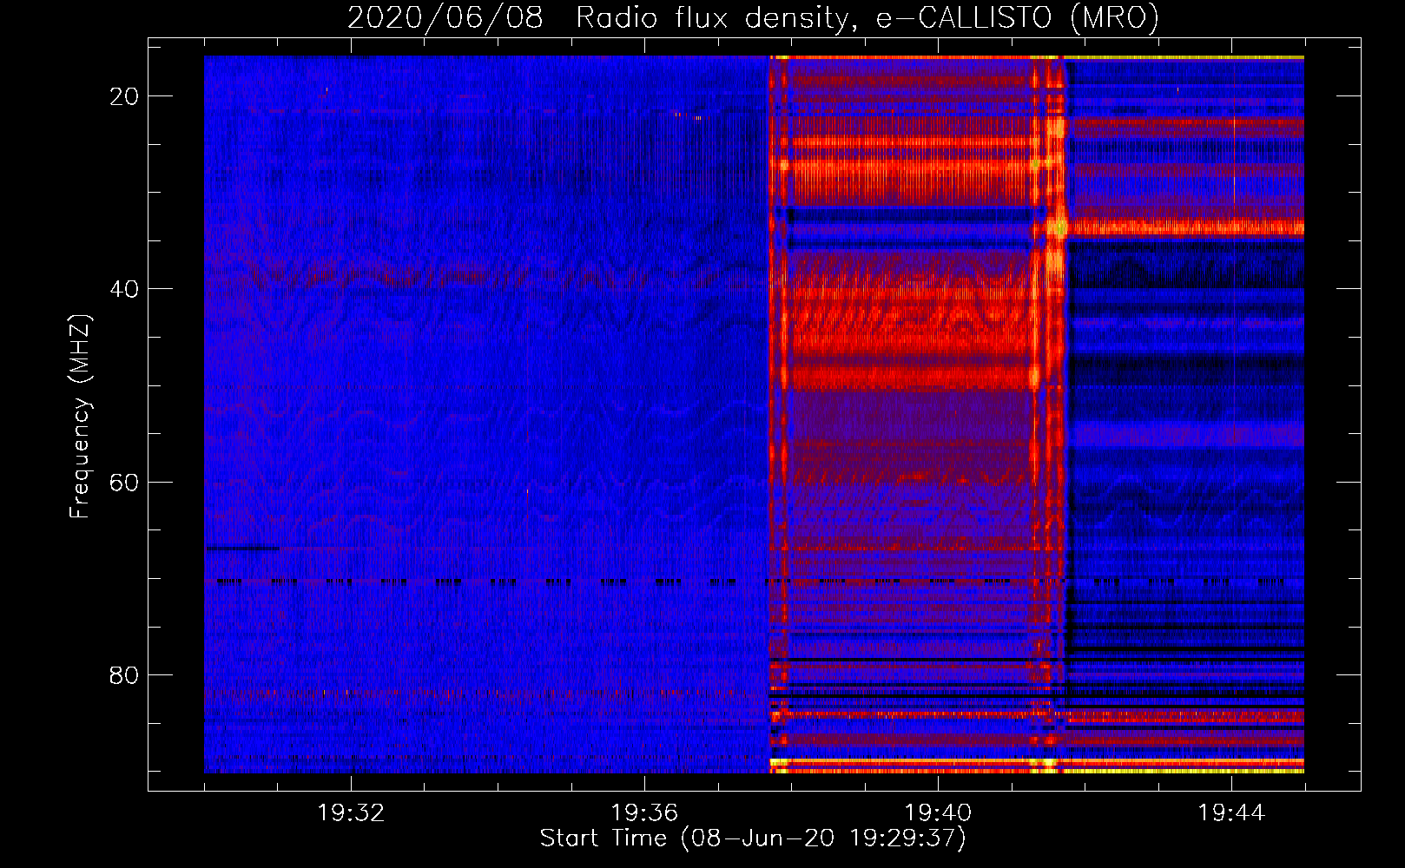
Task: Click the 19:32 time tick label
Action: (x=351, y=813)
